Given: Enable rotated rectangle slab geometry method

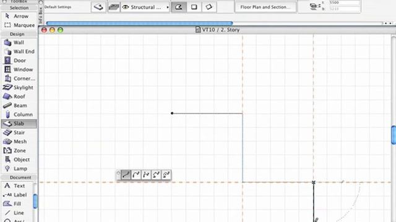Looking at the screenshot, I should (209, 7).
